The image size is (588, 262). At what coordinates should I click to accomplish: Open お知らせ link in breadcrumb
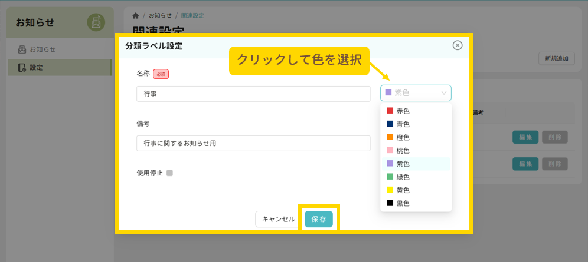[160, 15]
